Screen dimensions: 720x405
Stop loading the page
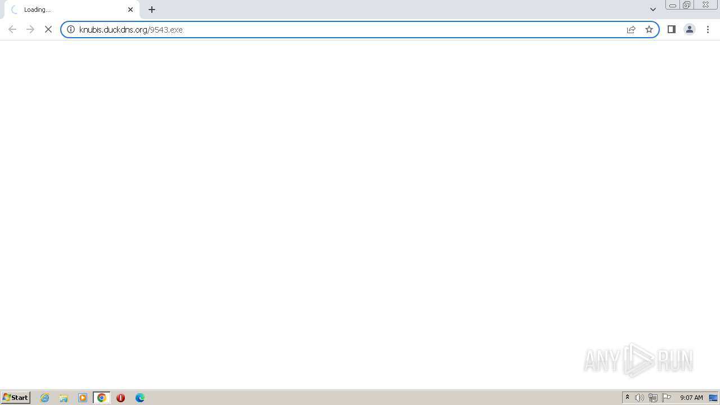[x=48, y=29]
